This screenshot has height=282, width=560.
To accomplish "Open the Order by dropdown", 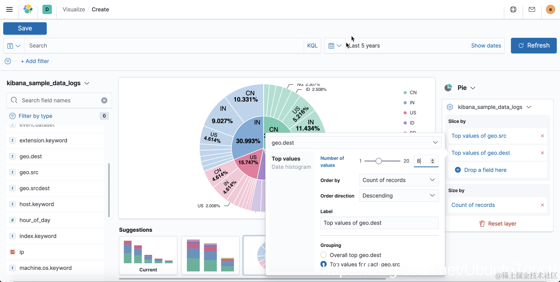I will pos(399,180).
